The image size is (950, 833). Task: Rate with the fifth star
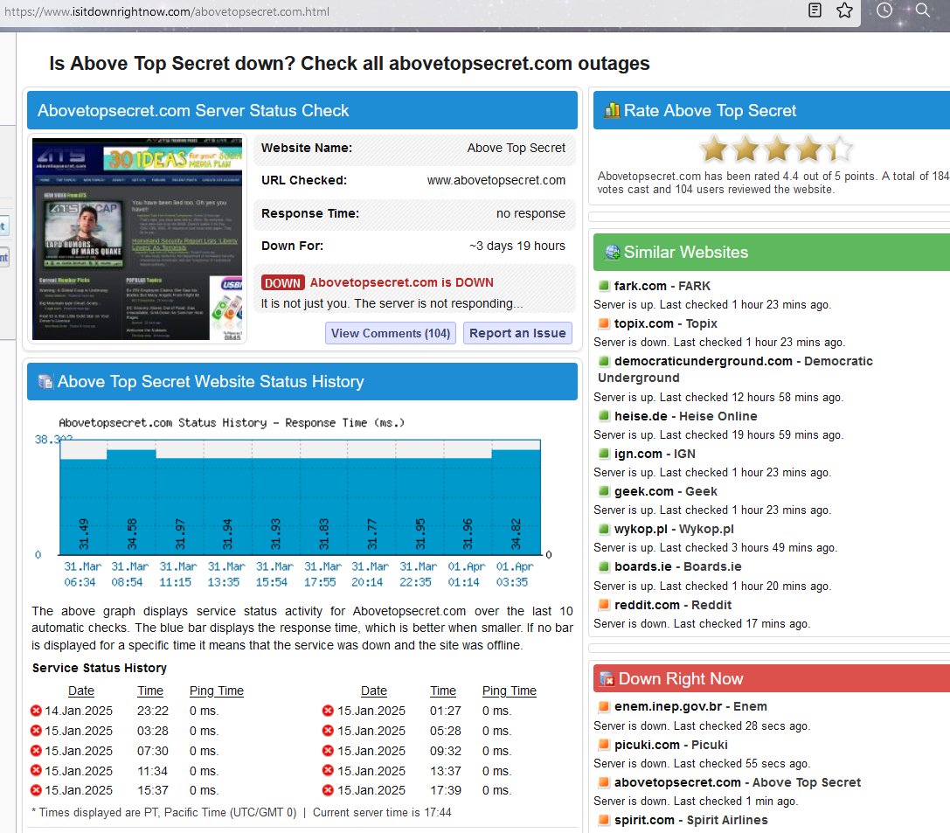839,149
